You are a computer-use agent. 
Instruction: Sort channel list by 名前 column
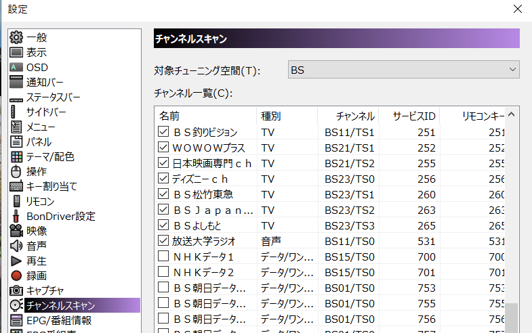pyautogui.click(x=205, y=116)
